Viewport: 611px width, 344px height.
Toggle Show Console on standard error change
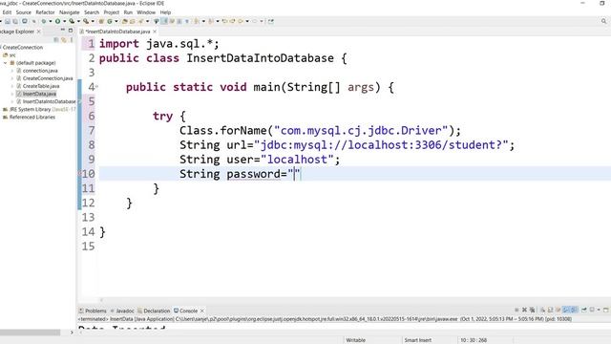[574, 310]
